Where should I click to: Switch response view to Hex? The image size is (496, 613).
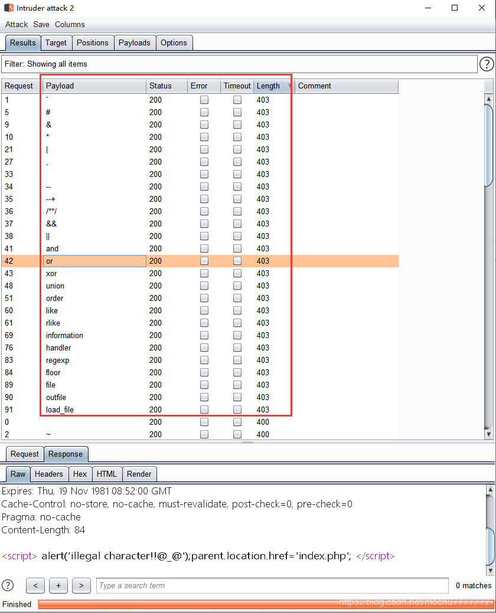coord(80,474)
